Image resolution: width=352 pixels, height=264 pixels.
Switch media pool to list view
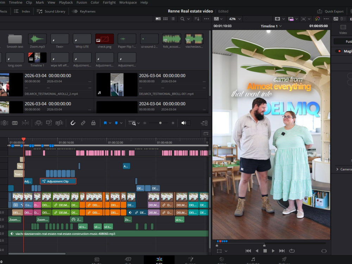coord(172,19)
